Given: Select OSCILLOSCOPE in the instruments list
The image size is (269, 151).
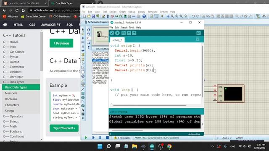Looking at the screenshot, I should [x=100, y=52].
